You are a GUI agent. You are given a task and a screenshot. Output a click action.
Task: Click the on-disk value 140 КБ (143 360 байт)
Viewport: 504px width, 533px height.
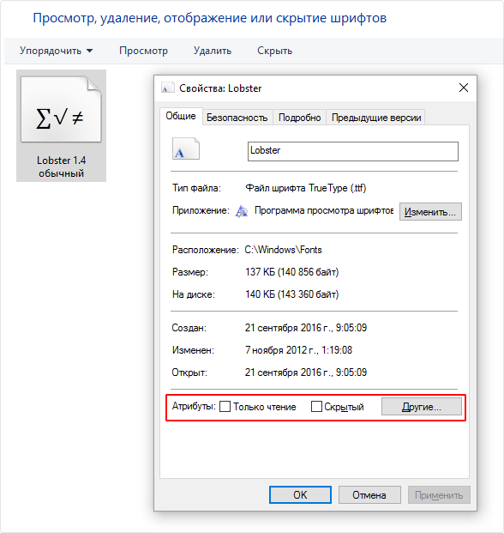point(292,294)
